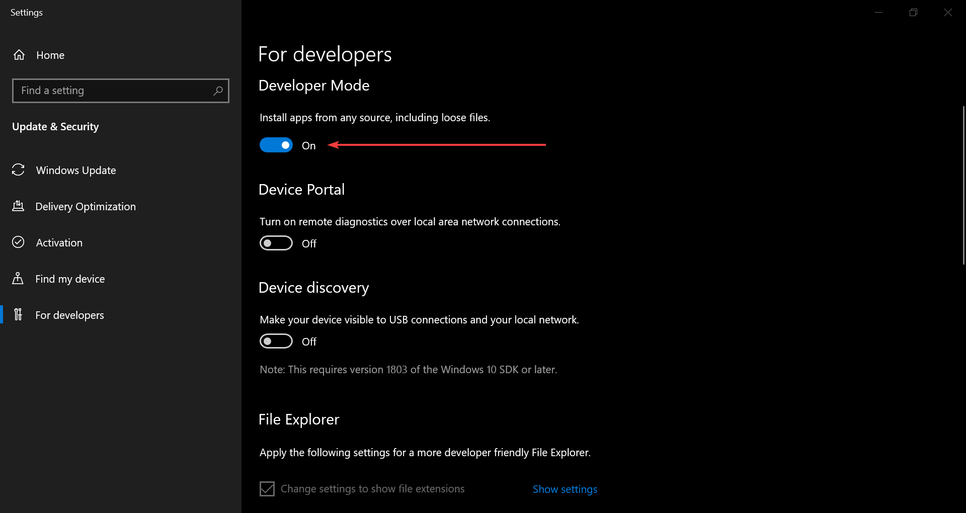Viewport: 966px width, 513px height.
Task: Open the Windows Update section
Action: point(121,170)
